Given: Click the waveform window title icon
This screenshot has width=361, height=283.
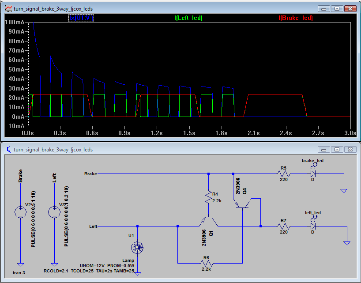Looking at the screenshot, I should 8,9.
